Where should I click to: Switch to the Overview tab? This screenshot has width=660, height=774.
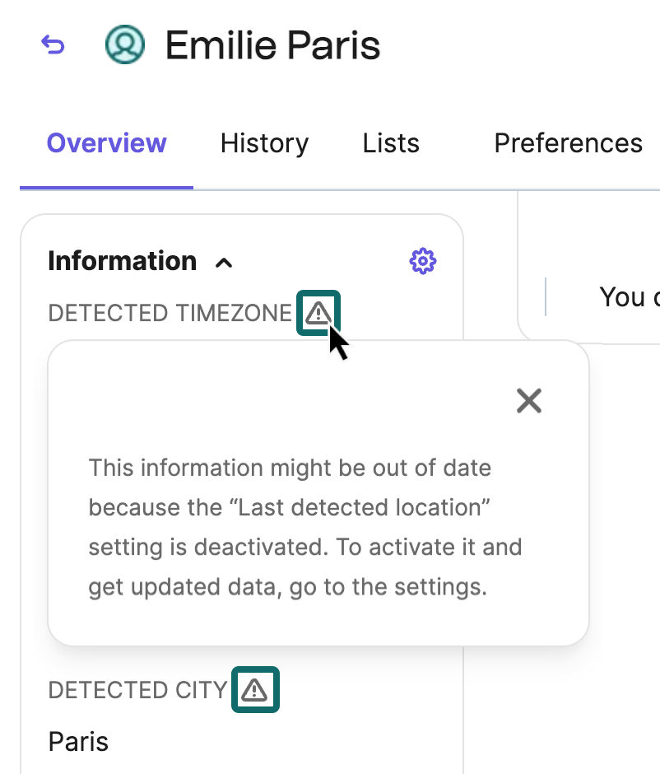click(106, 143)
